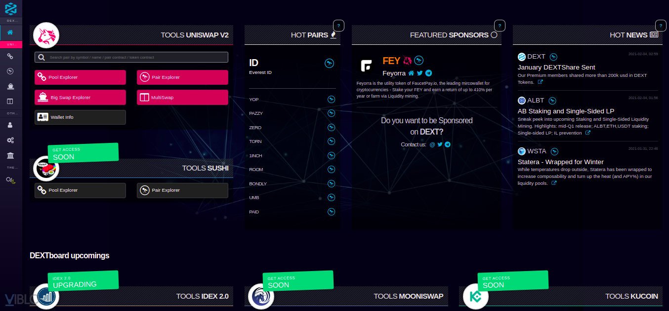The width and height of the screenshot is (669, 311).
Task: Click 'Statera - Wrapped for Winter' headline
Action: point(561,162)
